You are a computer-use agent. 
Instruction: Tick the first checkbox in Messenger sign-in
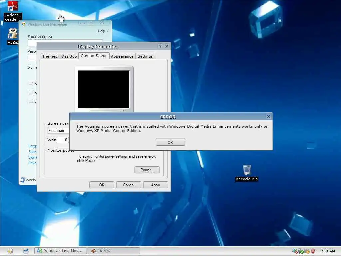coord(31,83)
